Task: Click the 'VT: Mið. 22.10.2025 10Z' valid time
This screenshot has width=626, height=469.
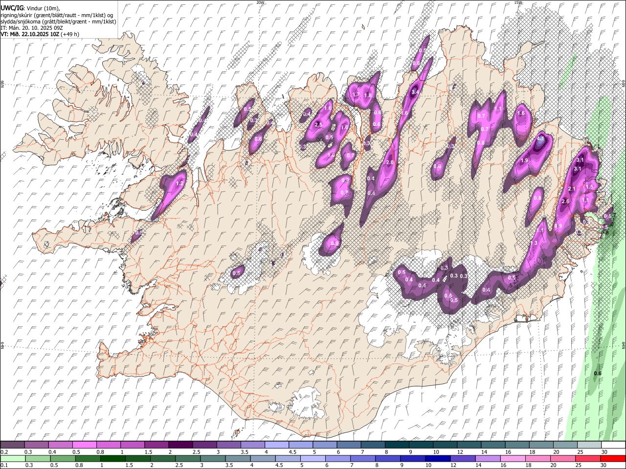Action: pos(29,34)
